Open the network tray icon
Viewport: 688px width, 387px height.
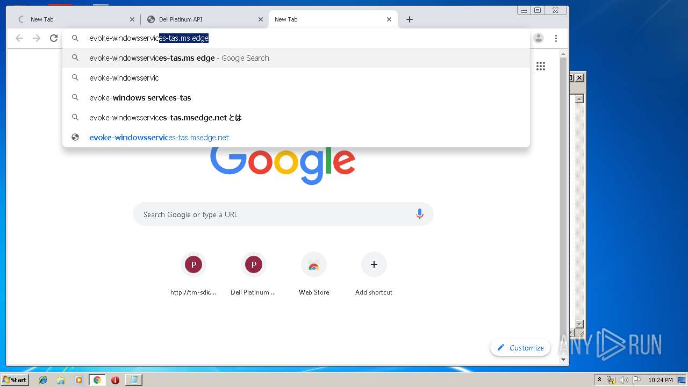point(611,380)
